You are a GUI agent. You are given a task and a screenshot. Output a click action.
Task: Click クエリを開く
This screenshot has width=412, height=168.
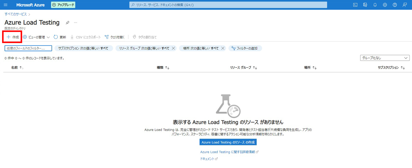tap(115, 37)
